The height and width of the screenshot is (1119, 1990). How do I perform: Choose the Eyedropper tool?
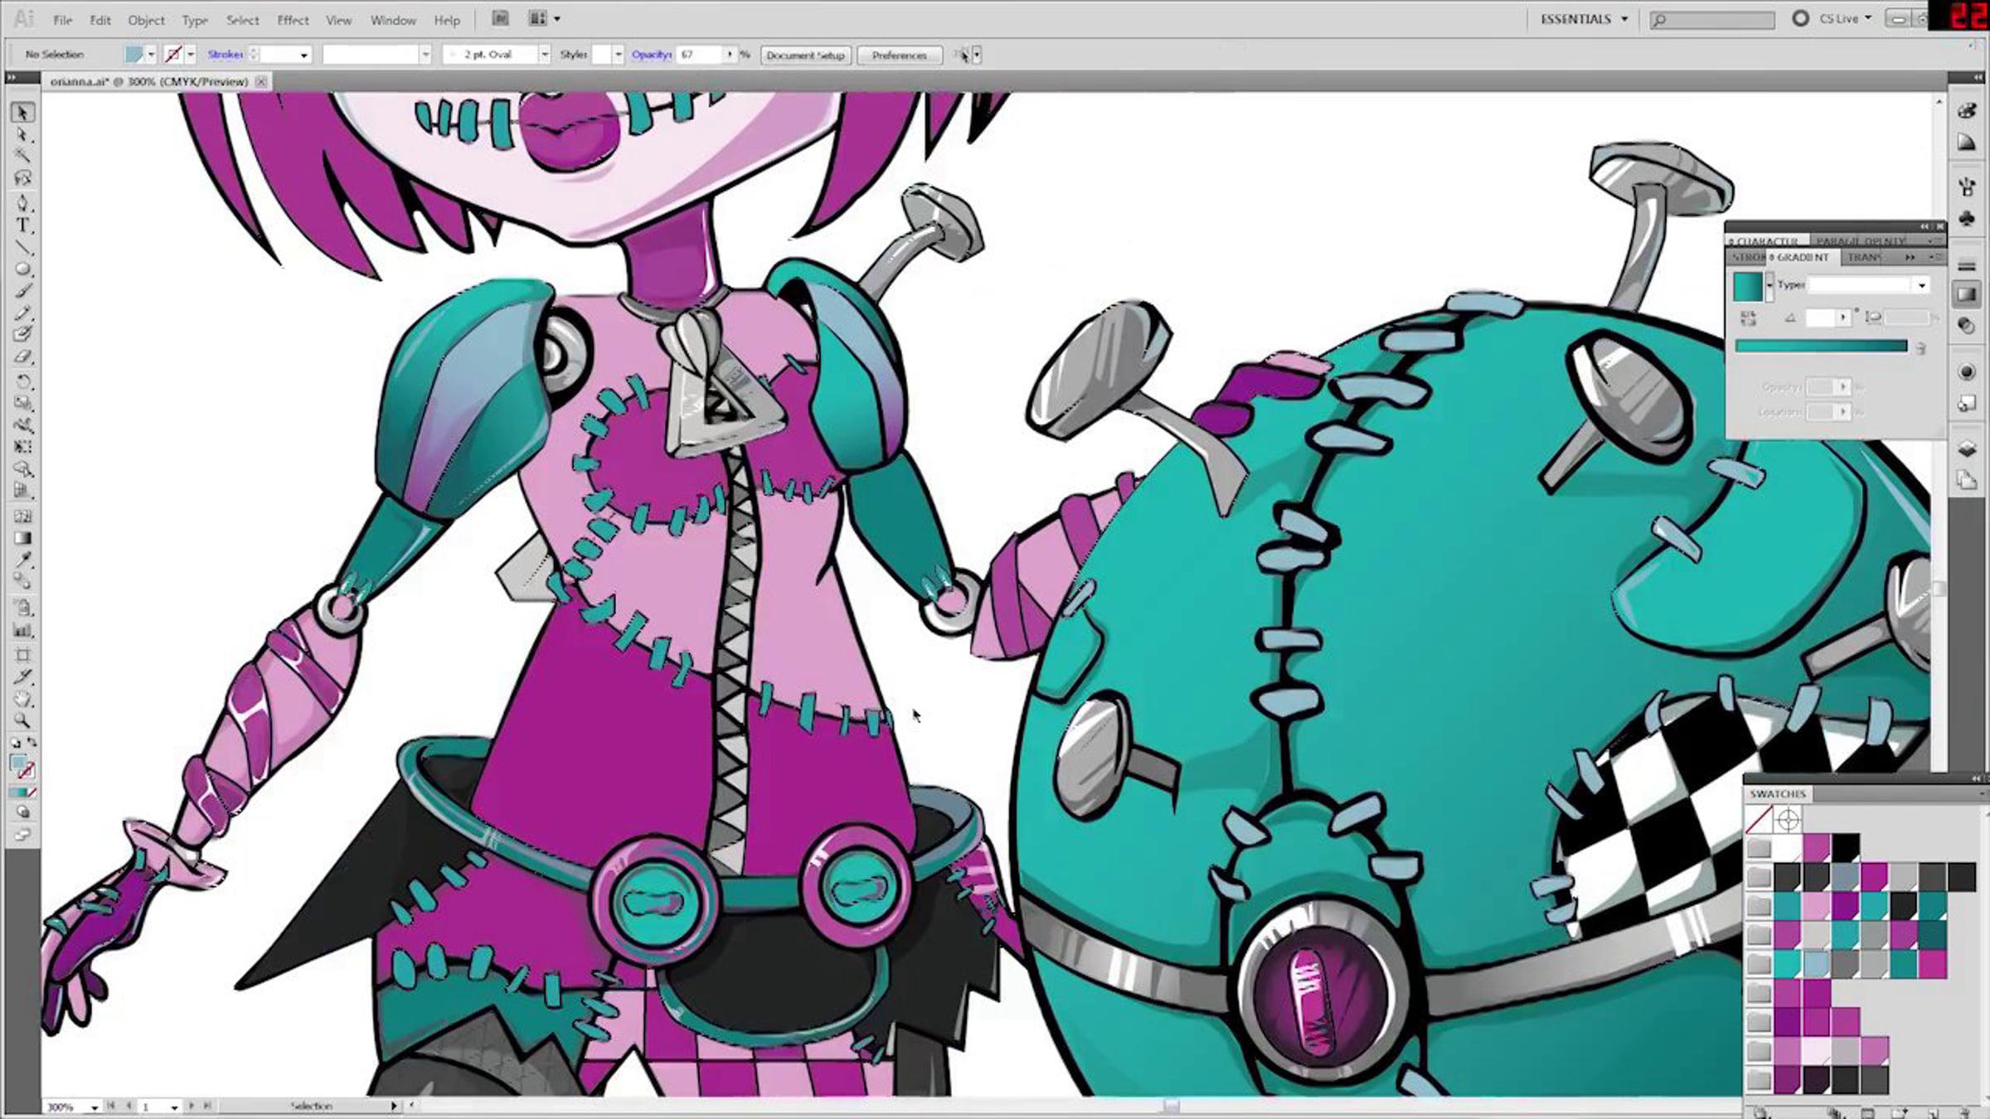tap(22, 560)
